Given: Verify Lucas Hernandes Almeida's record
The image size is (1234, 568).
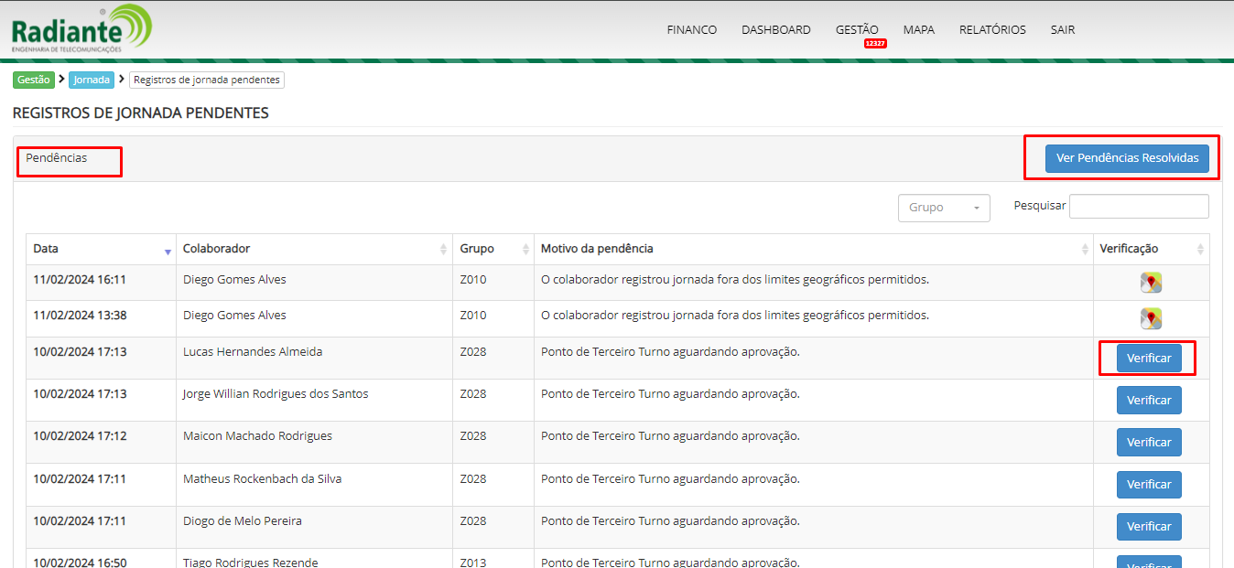Looking at the screenshot, I should (1149, 359).
